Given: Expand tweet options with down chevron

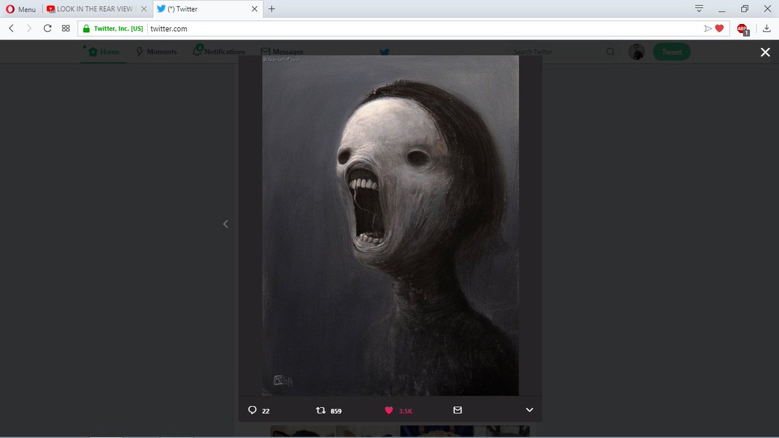Looking at the screenshot, I should coord(529,410).
